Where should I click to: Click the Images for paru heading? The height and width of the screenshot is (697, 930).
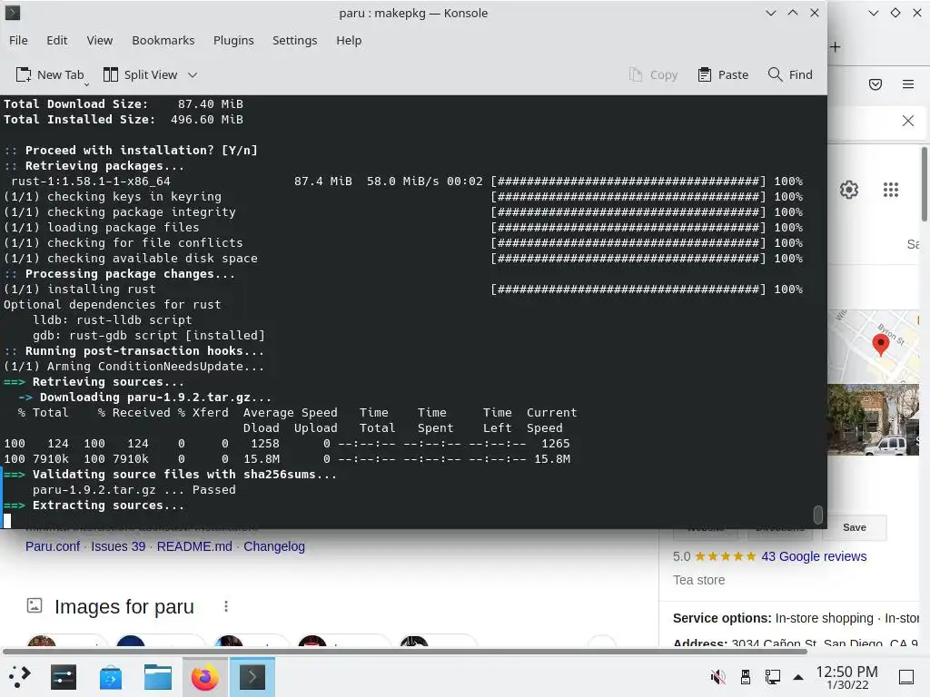tap(124, 607)
